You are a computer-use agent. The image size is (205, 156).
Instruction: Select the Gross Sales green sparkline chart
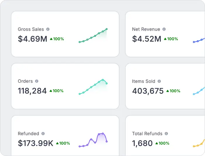(x=93, y=36)
